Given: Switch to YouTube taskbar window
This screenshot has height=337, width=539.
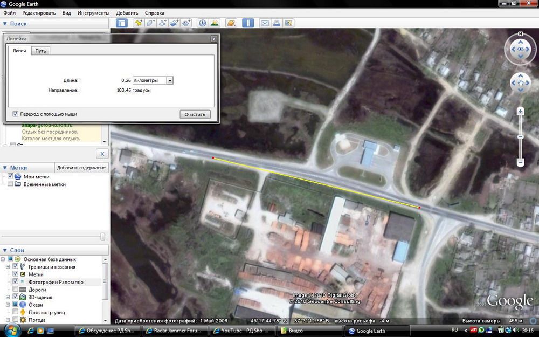Looking at the screenshot, I should click(243, 331).
